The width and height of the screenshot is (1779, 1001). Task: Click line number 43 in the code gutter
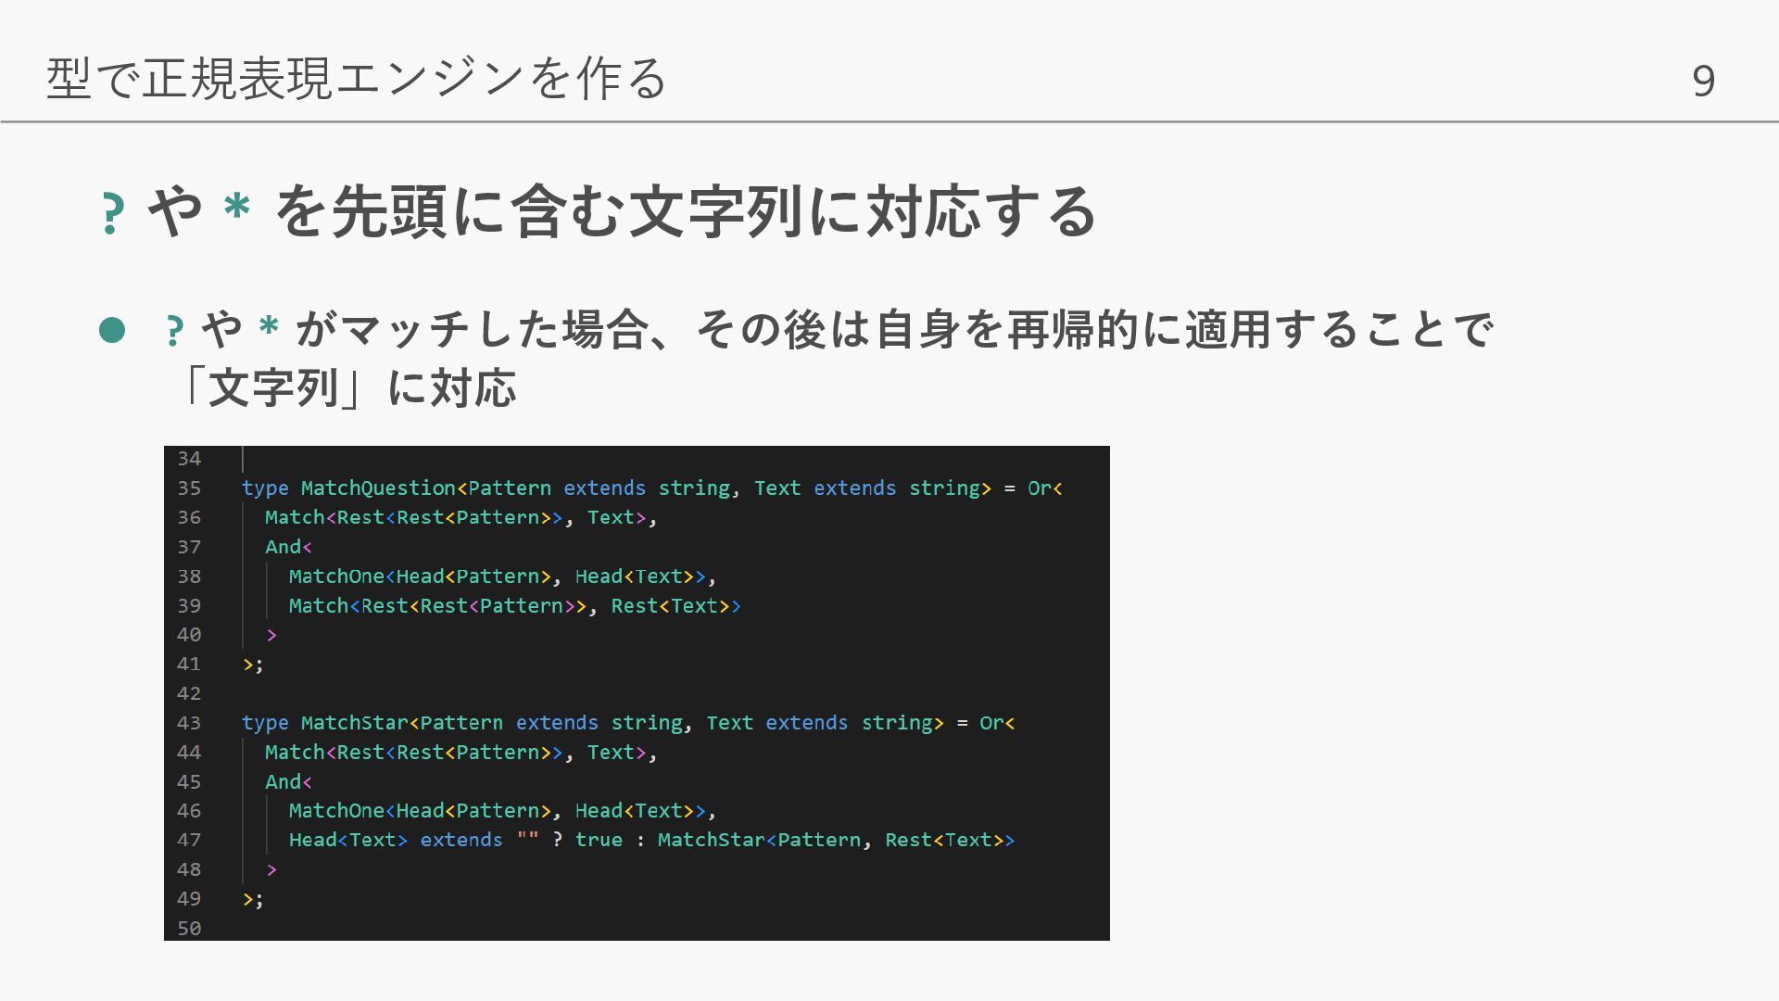tap(189, 723)
